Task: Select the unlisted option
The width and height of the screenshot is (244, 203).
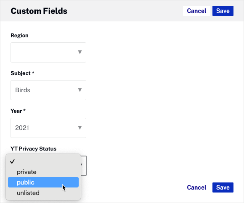Action: click(x=43, y=193)
